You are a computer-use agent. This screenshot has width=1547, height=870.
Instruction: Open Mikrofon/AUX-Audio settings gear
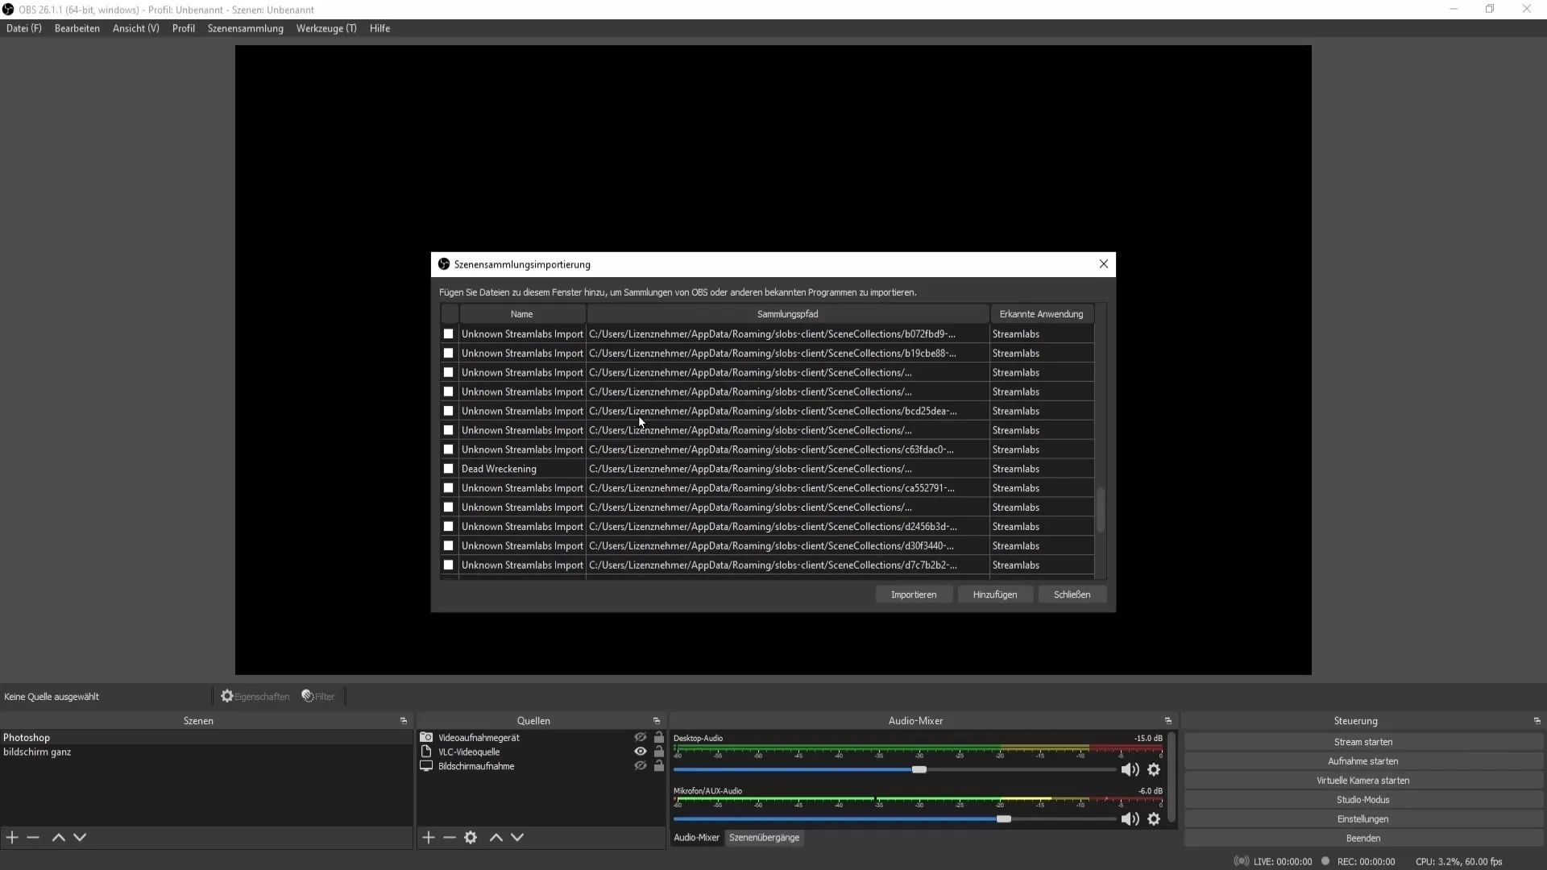pos(1154,818)
